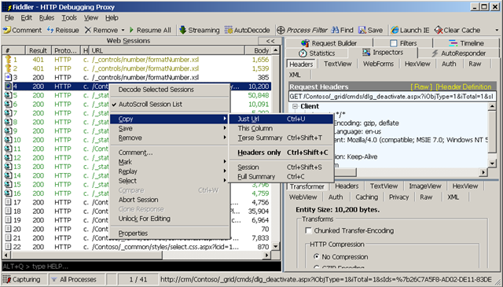Screen dimensions: 503x287
Task: Click the Caching response tab
Action: click(367, 197)
